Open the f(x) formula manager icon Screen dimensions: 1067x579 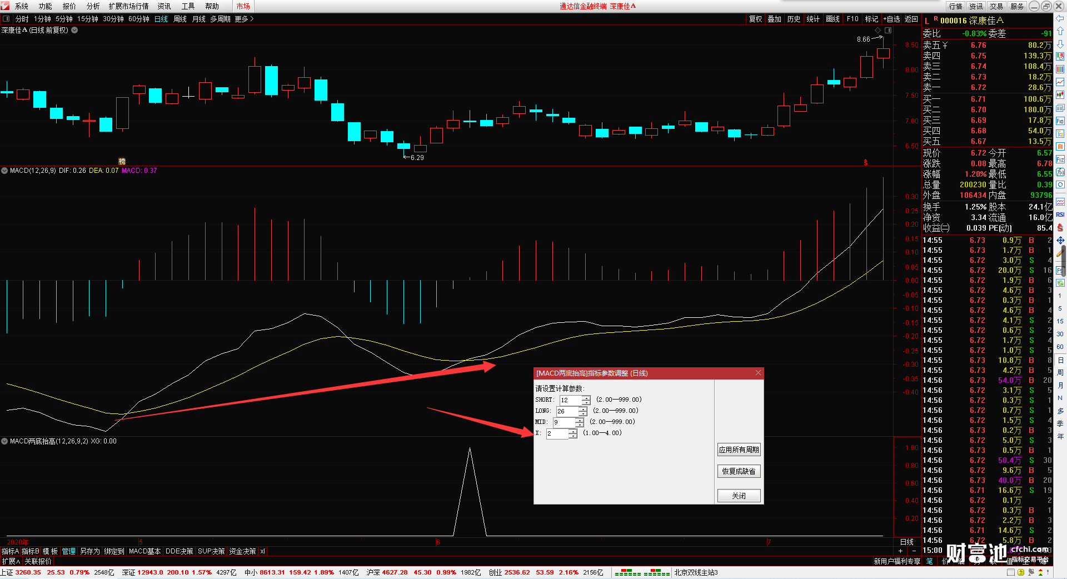pyautogui.click(x=1060, y=172)
